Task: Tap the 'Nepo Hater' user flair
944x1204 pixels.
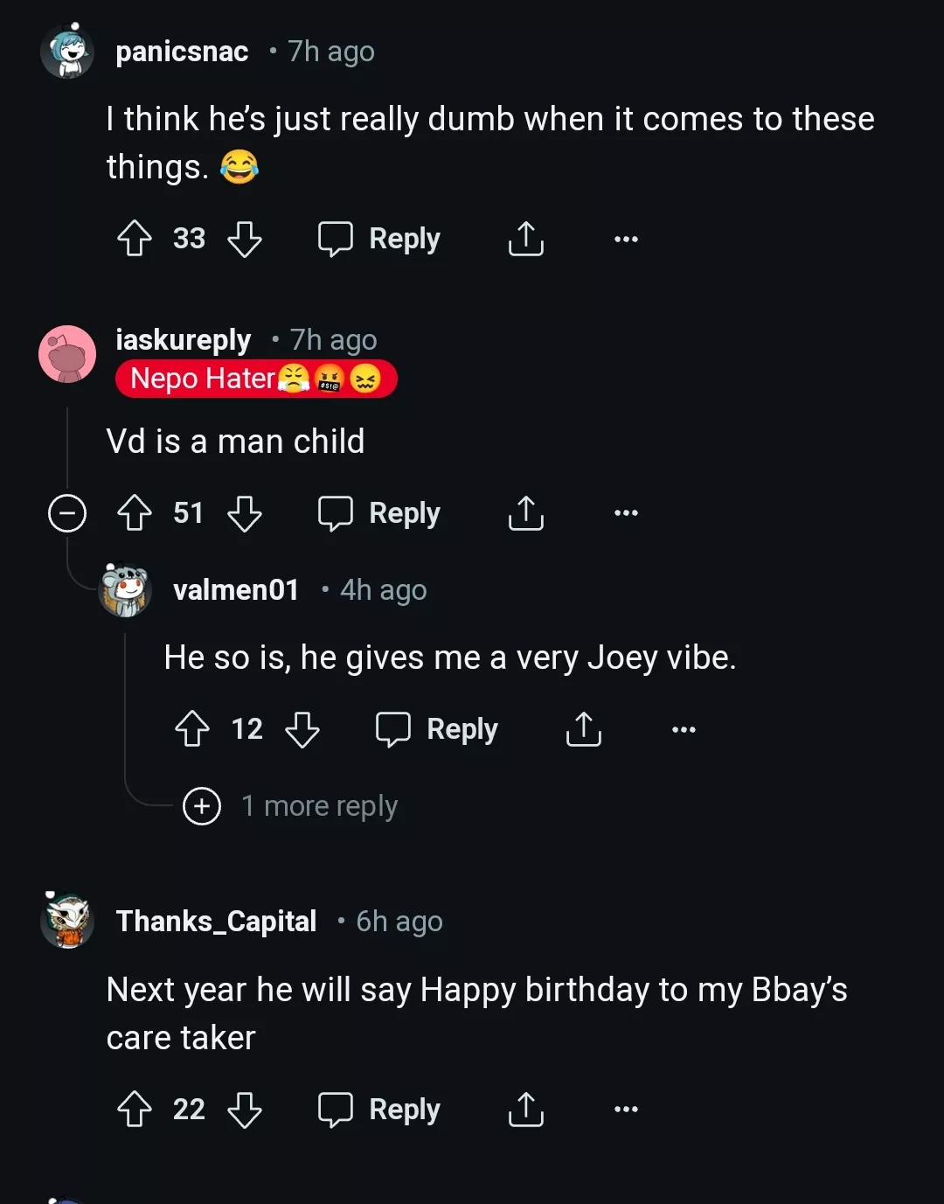Action: tap(256, 379)
